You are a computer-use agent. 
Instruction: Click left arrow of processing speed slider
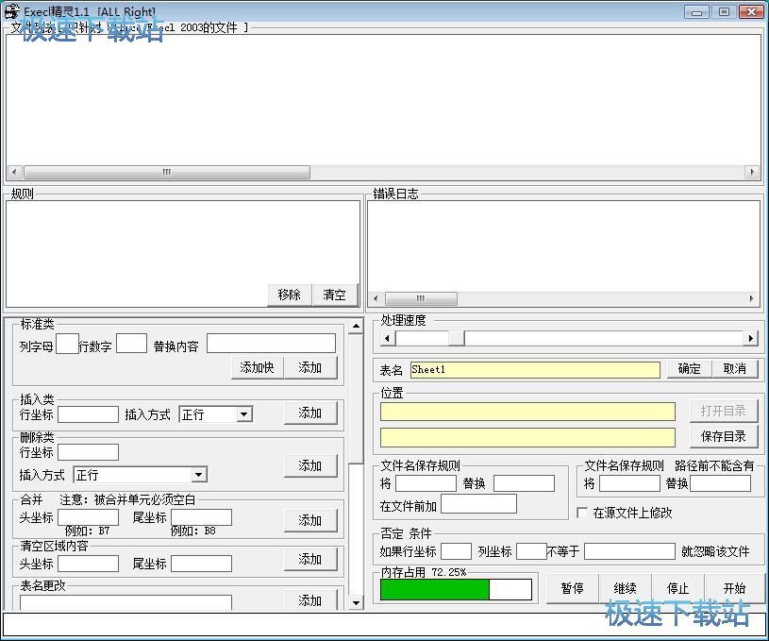pyautogui.click(x=387, y=338)
